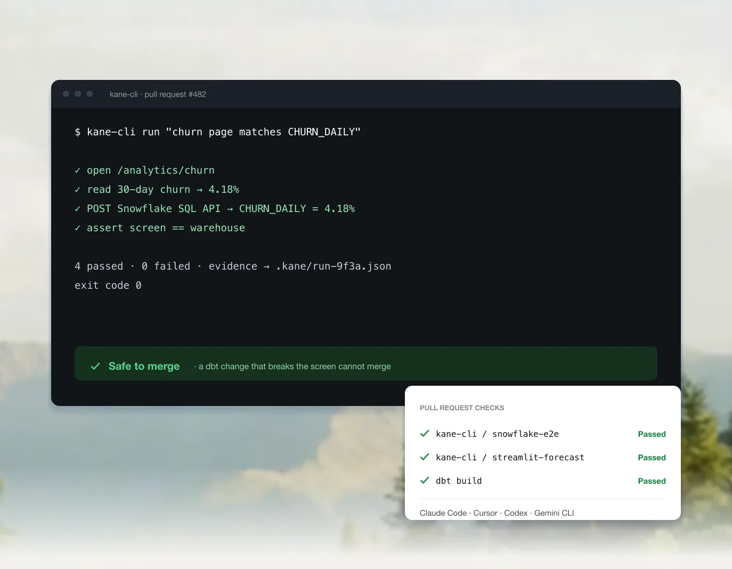Select the 'dbt build' check name
Image resolution: width=732 pixels, height=569 pixels.
pyautogui.click(x=459, y=481)
